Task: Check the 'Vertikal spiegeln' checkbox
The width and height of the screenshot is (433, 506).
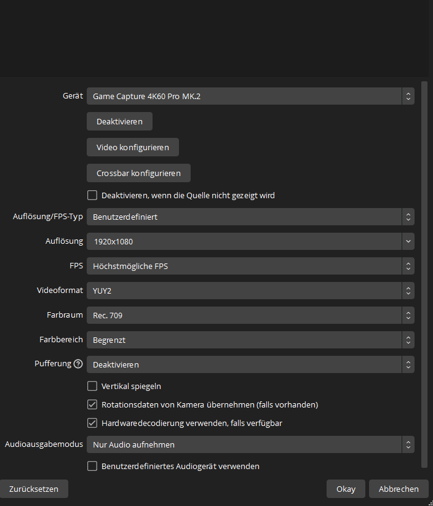Action: point(92,386)
